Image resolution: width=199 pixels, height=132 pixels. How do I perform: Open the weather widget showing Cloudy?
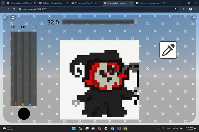point(8,129)
